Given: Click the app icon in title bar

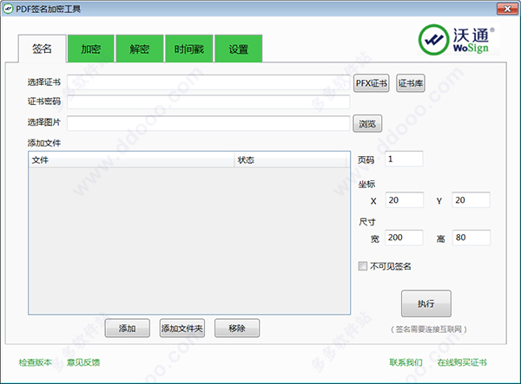Looking at the screenshot, I should 8,9.
